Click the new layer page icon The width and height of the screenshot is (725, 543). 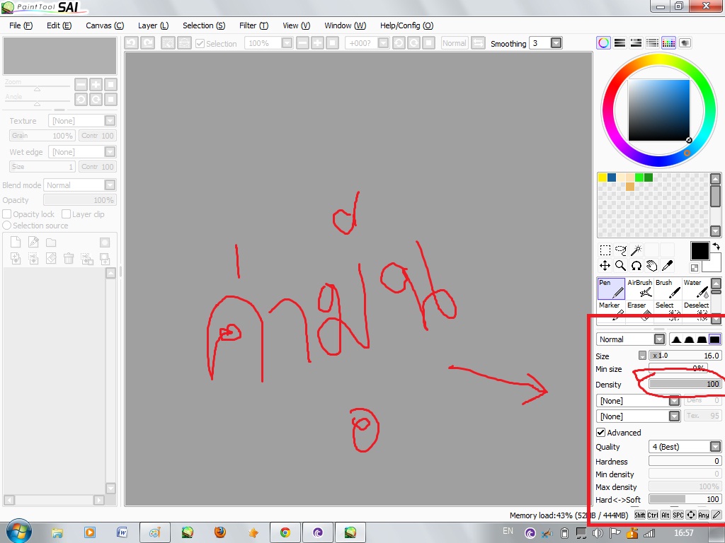pyautogui.click(x=16, y=242)
